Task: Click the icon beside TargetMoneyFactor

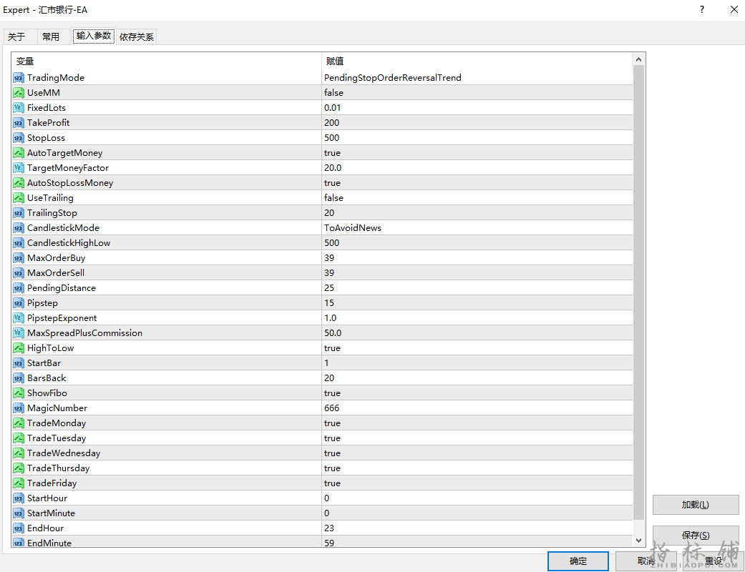Action: point(19,168)
